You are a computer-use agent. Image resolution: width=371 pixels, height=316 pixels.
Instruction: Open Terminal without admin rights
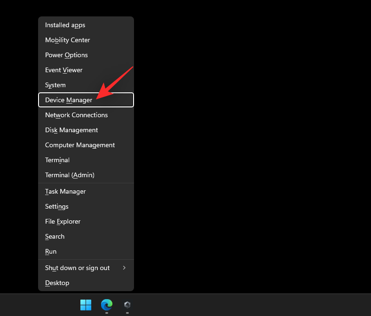57,160
